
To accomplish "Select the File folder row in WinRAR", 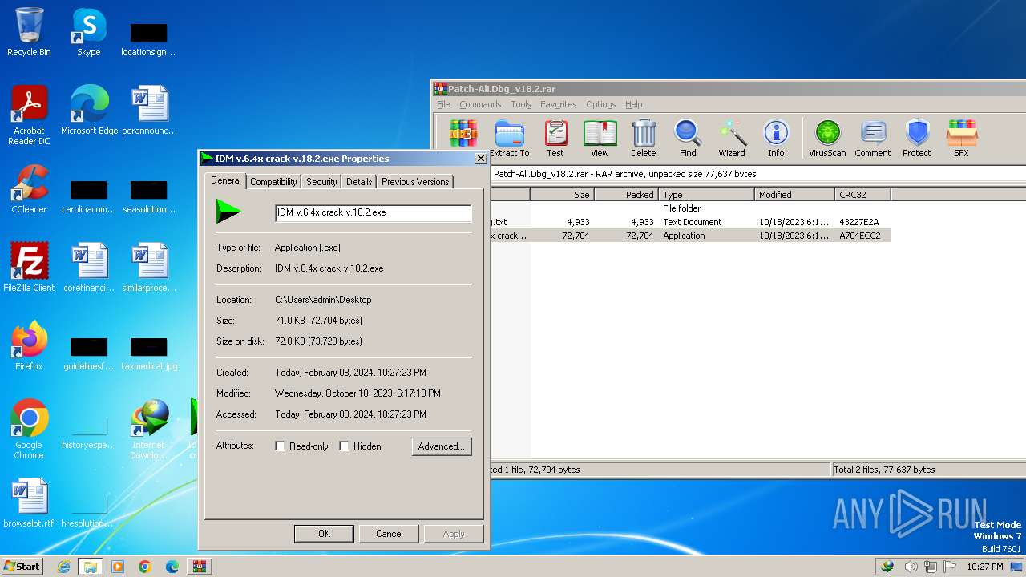I will [x=690, y=208].
